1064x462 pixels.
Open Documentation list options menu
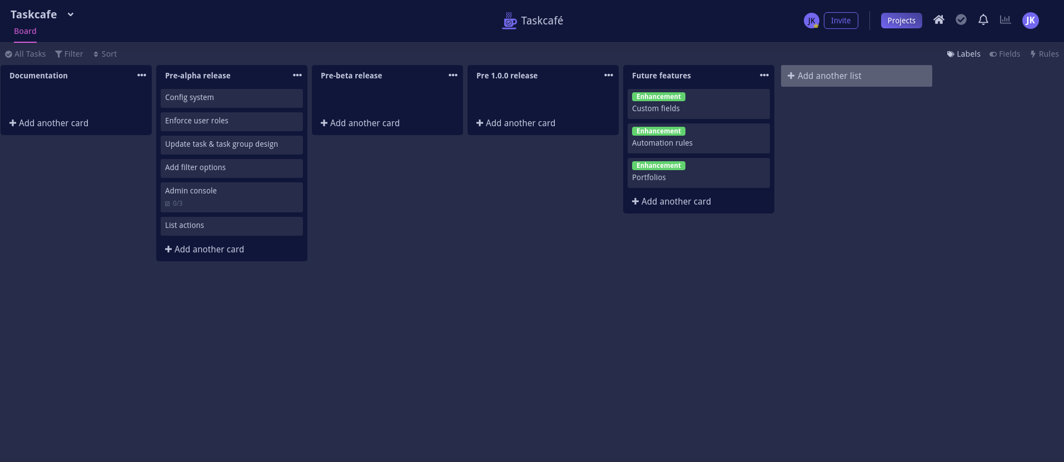142,75
